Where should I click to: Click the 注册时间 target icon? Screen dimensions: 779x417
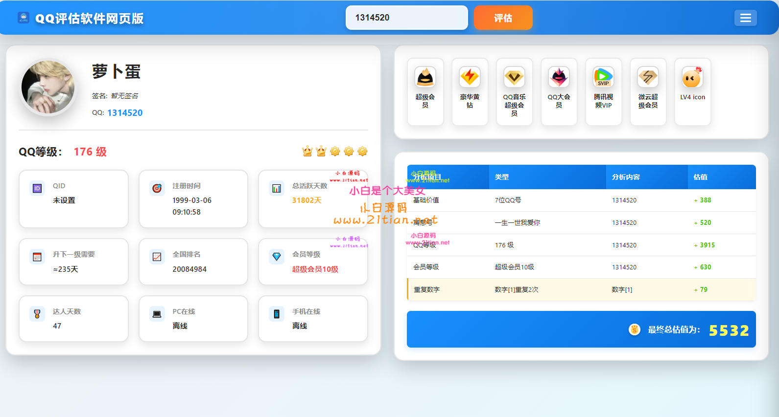[x=157, y=188]
